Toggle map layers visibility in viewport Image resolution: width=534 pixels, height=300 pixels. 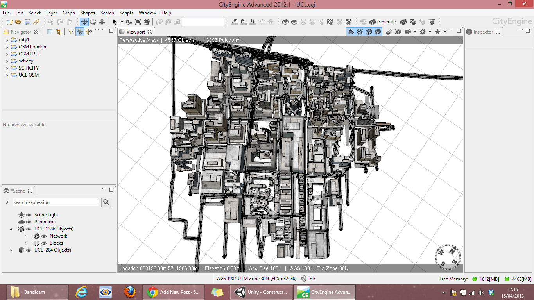pos(351,32)
